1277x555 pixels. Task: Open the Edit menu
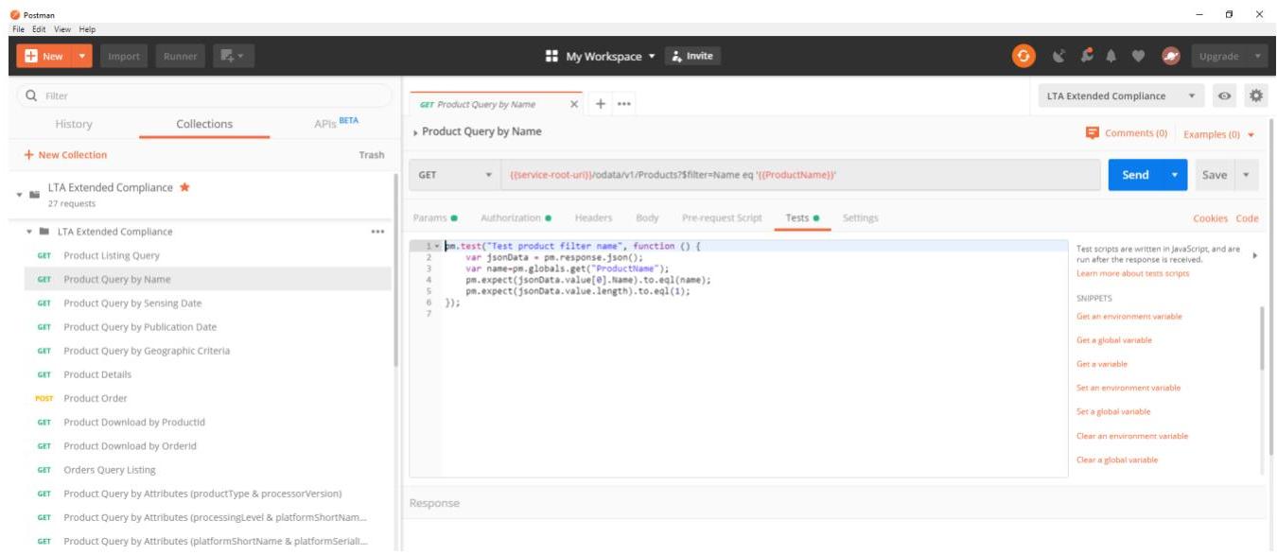click(x=40, y=29)
